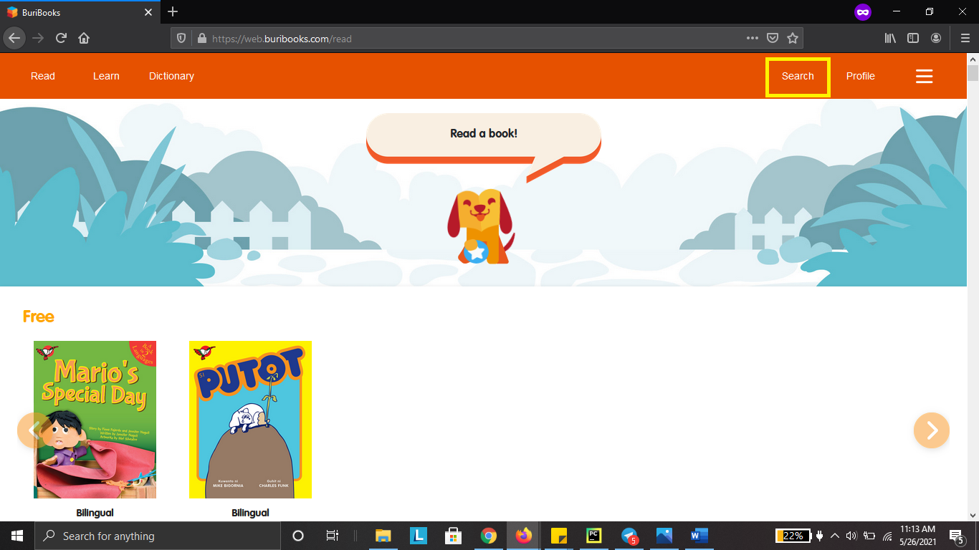This screenshot has height=550, width=979.
Task: Show next books in Free carousel
Action: (932, 430)
